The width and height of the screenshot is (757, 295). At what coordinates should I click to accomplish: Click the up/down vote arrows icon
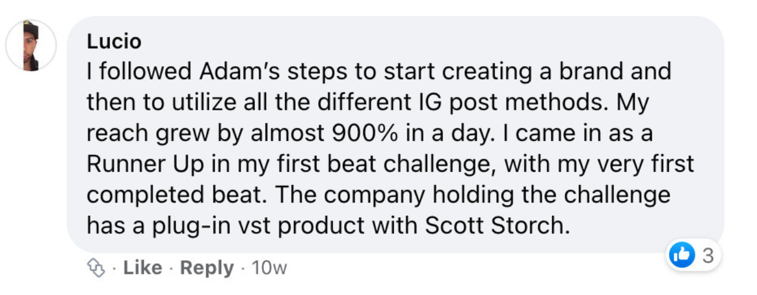point(96,268)
